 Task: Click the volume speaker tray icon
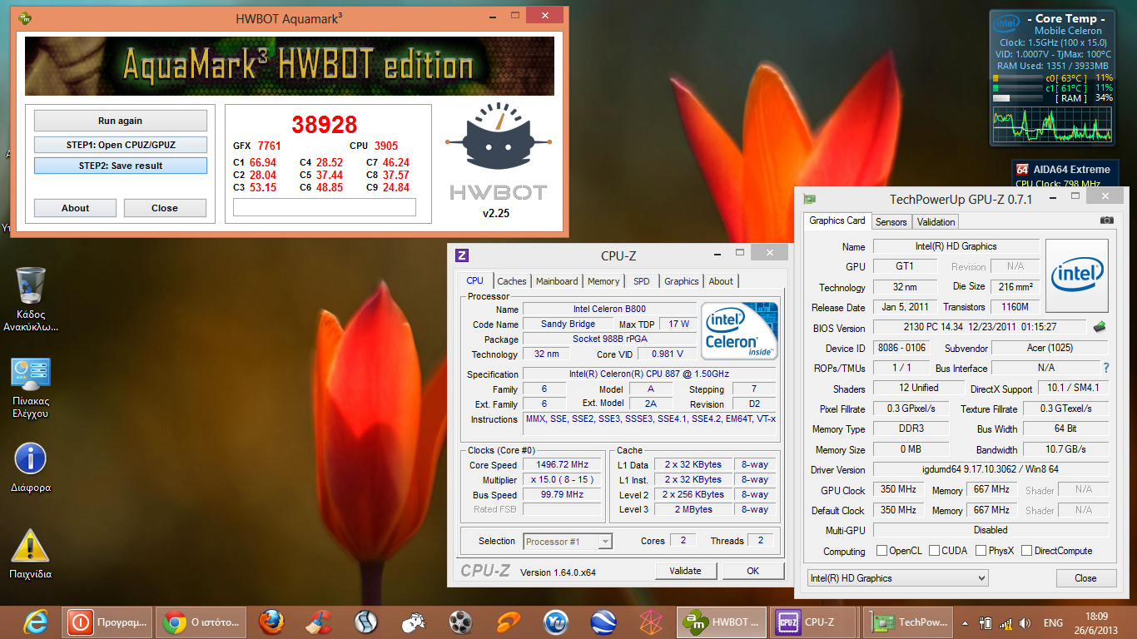tap(1025, 622)
